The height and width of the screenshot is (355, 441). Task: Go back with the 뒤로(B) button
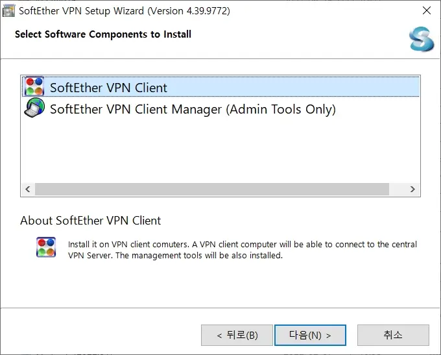pyautogui.click(x=237, y=335)
